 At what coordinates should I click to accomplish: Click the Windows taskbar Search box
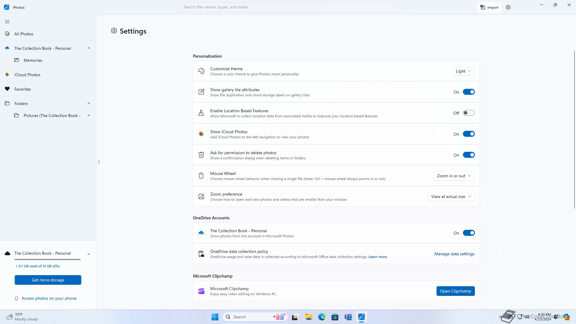coord(255,317)
